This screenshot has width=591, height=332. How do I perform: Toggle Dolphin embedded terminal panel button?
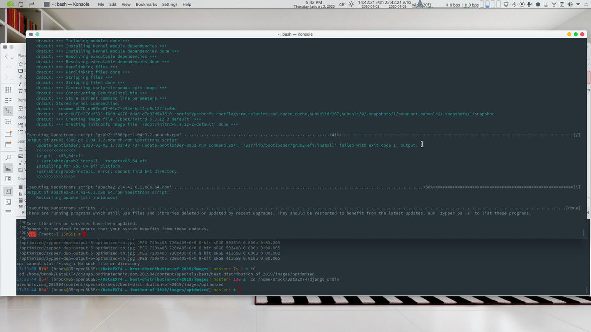tap(8, 191)
